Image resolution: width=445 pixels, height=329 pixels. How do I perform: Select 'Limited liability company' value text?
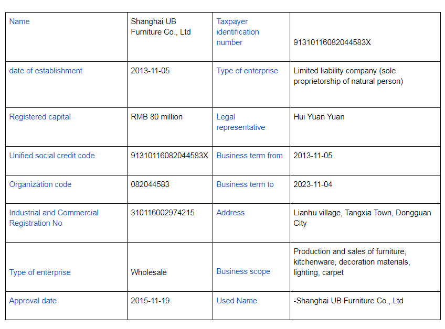[x=348, y=76]
